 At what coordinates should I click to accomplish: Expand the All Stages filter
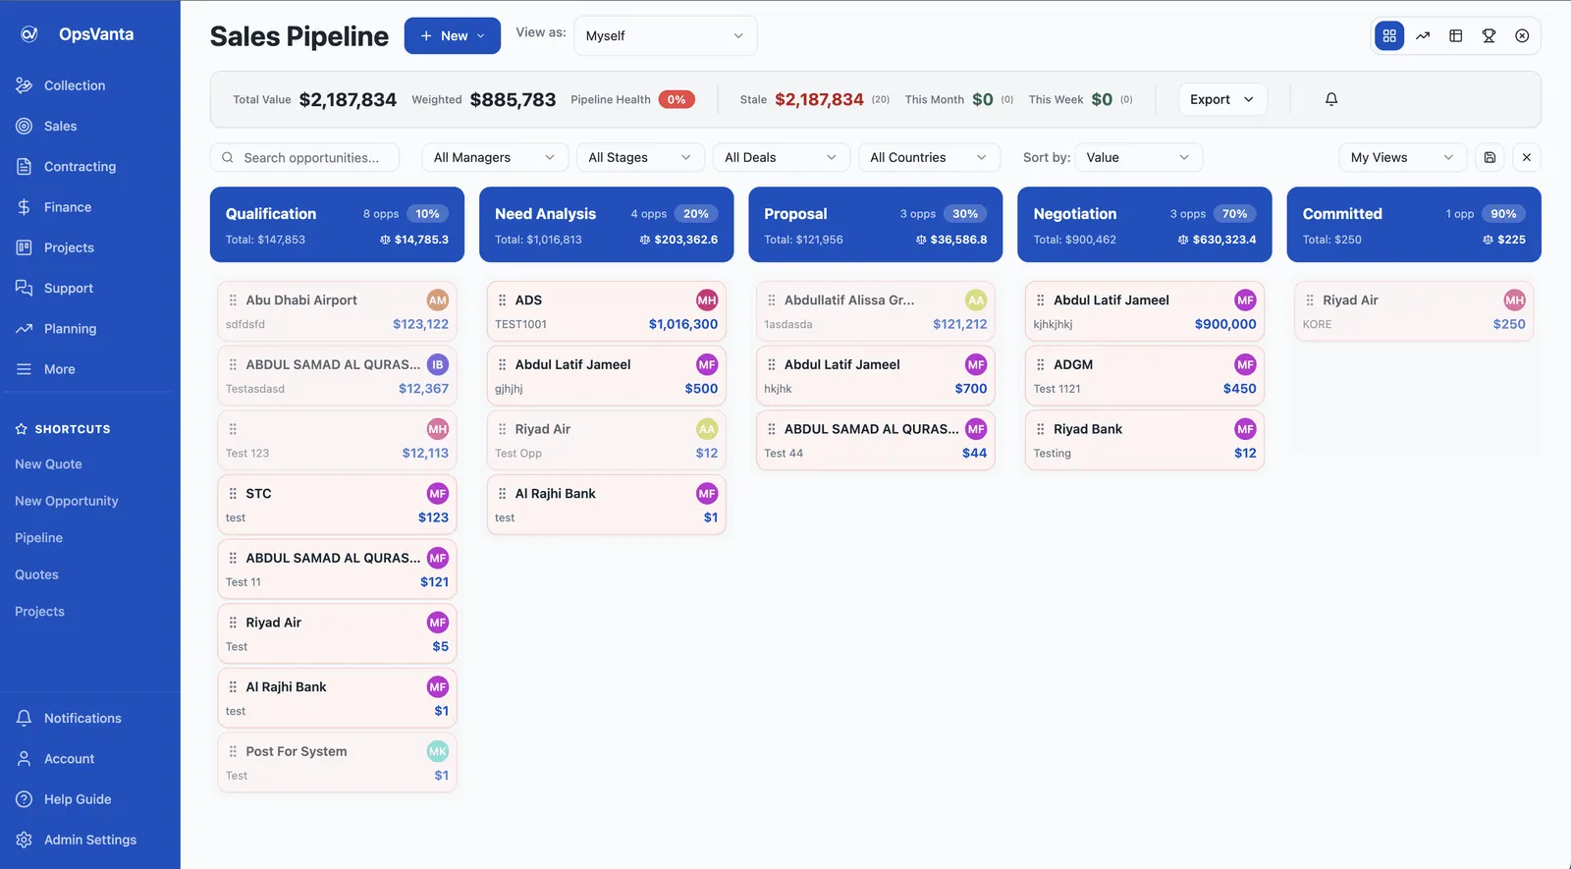pyautogui.click(x=640, y=157)
